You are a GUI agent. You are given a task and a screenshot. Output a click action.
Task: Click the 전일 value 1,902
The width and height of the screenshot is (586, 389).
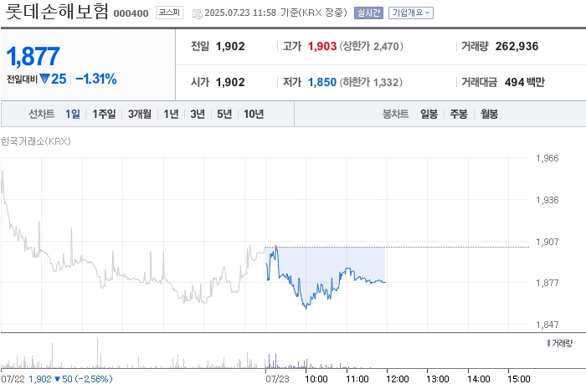[230, 46]
